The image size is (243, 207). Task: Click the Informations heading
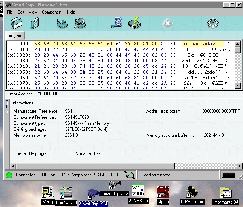click(x=23, y=103)
